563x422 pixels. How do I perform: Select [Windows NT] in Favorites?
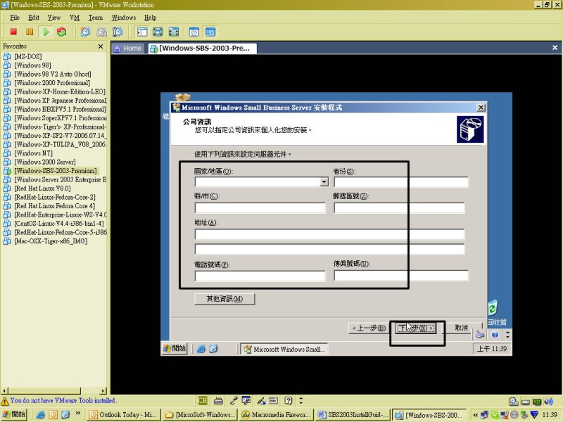point(33,153)
